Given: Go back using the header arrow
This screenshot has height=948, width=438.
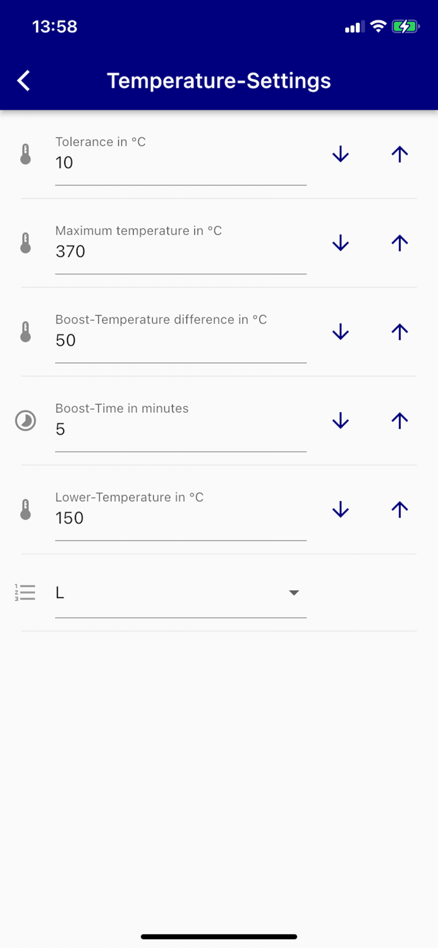Looking at the screenshot, I should 24,81.
